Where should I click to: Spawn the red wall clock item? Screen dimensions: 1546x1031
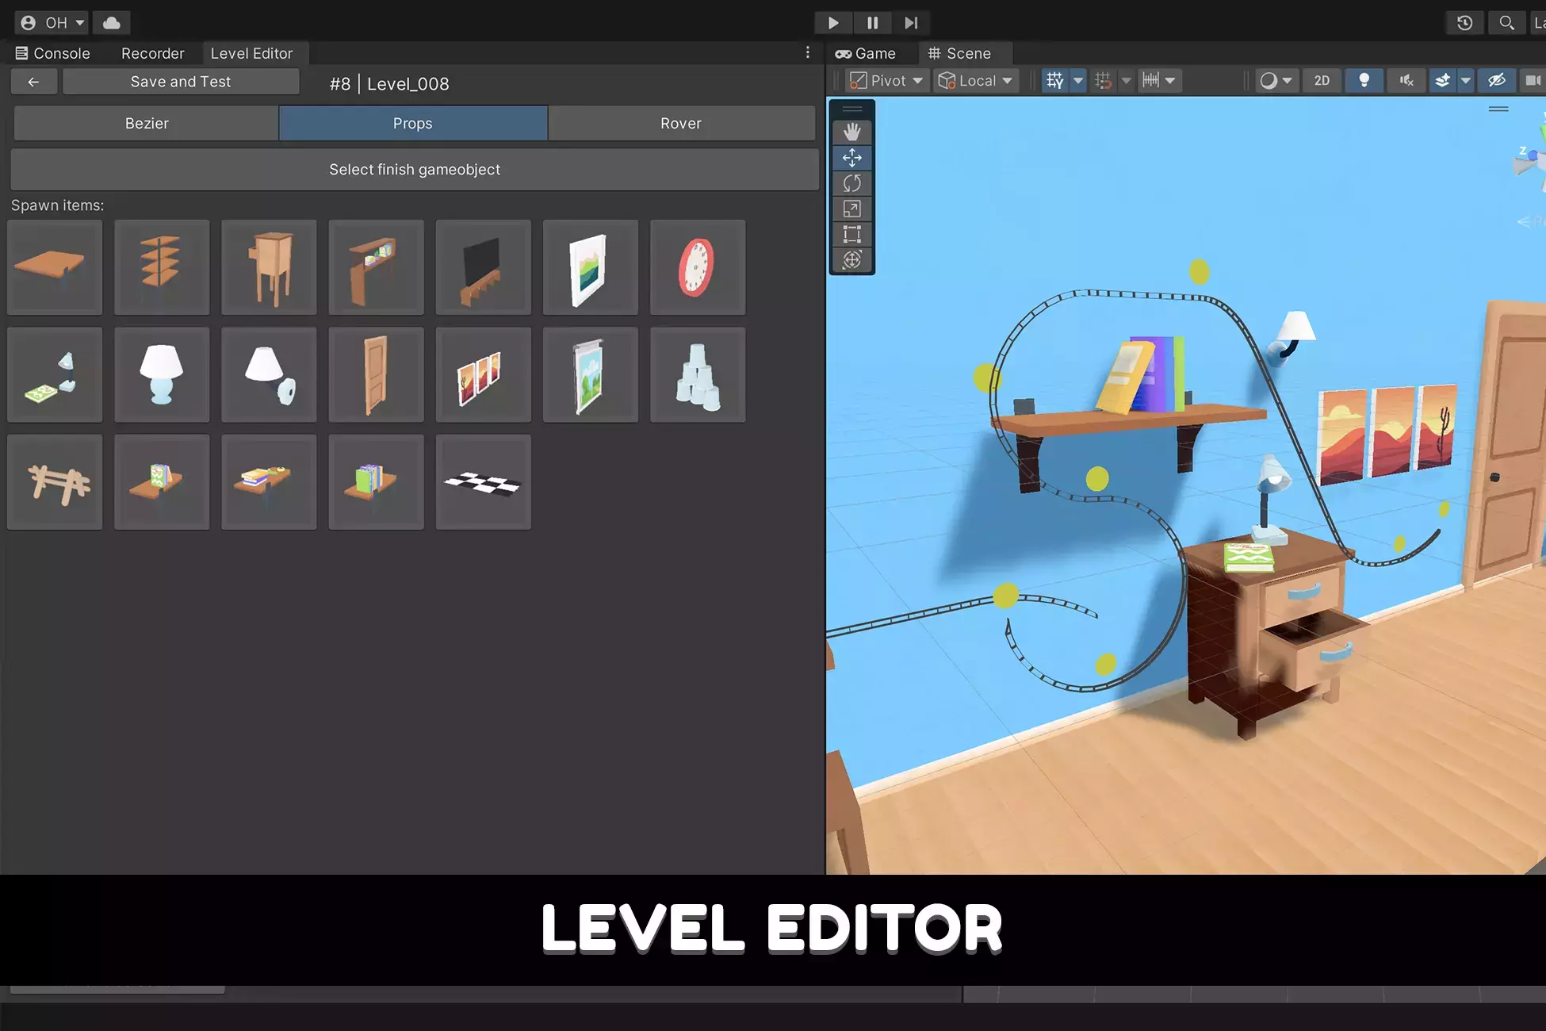click(x=697, y=267)
